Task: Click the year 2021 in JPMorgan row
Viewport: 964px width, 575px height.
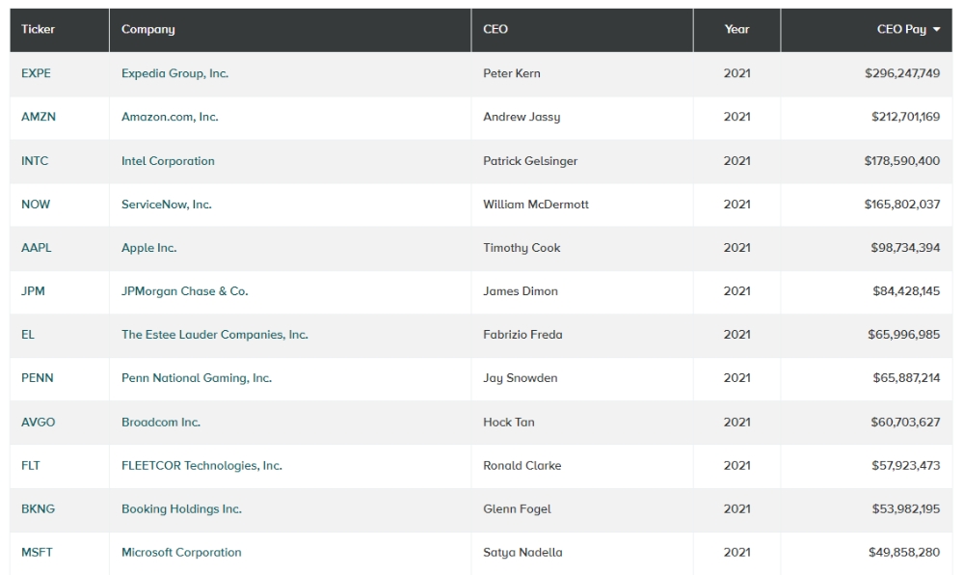Action: point(736,291)
